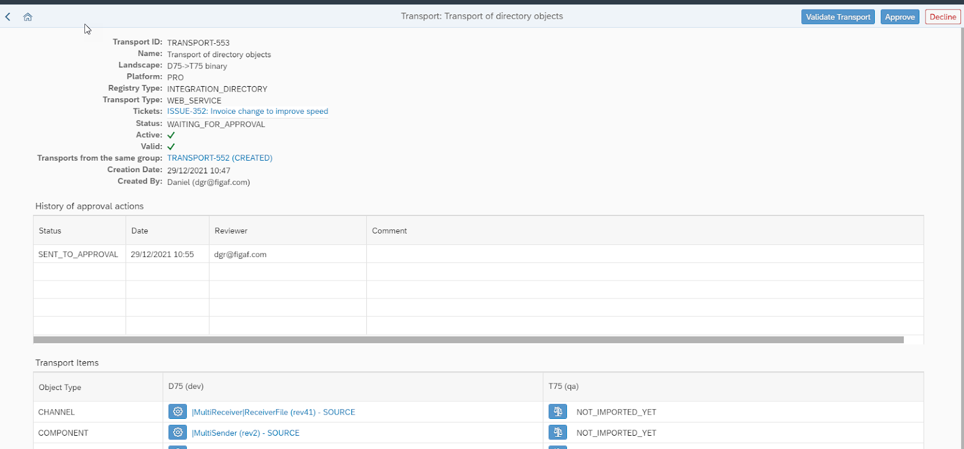
Task: Click the Validate Transport button
Action: click(838, 17)
